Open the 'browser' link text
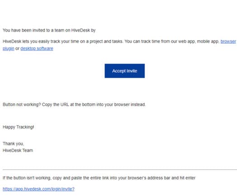 [228, 42]
